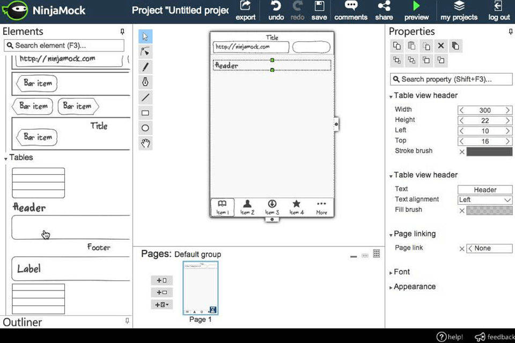Export the project
The height and width of the screenshot is (343, 515).
tap(245, 11)
